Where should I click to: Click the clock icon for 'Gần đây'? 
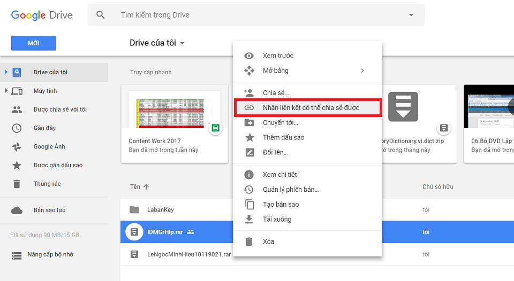(x=17, y=128)
